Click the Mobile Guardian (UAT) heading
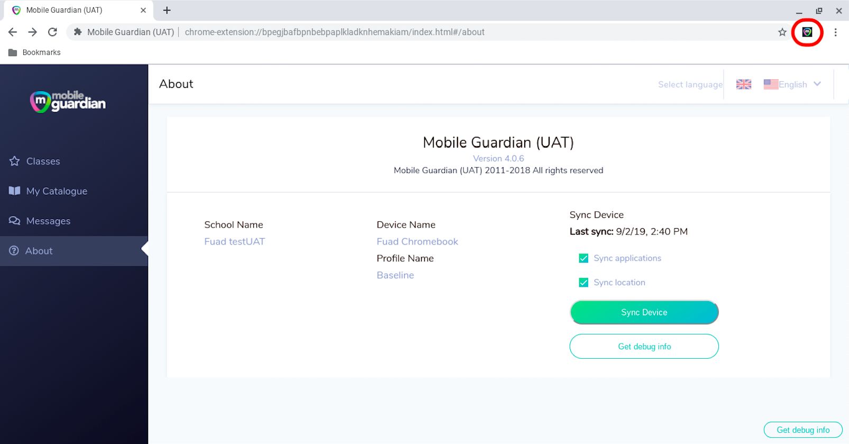Viewport: 849px width, 444px height. click(x=498, y=142)
